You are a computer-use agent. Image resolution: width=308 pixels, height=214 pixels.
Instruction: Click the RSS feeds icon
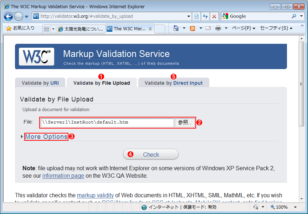tap(192, 28)
